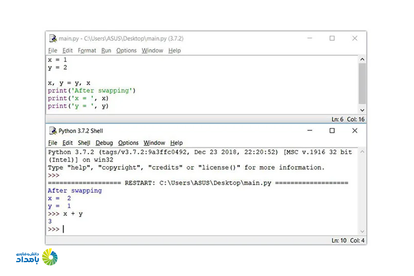The image size is (414, 276).
Task: Open the Shell menu
Action: (x=84, y=143)
